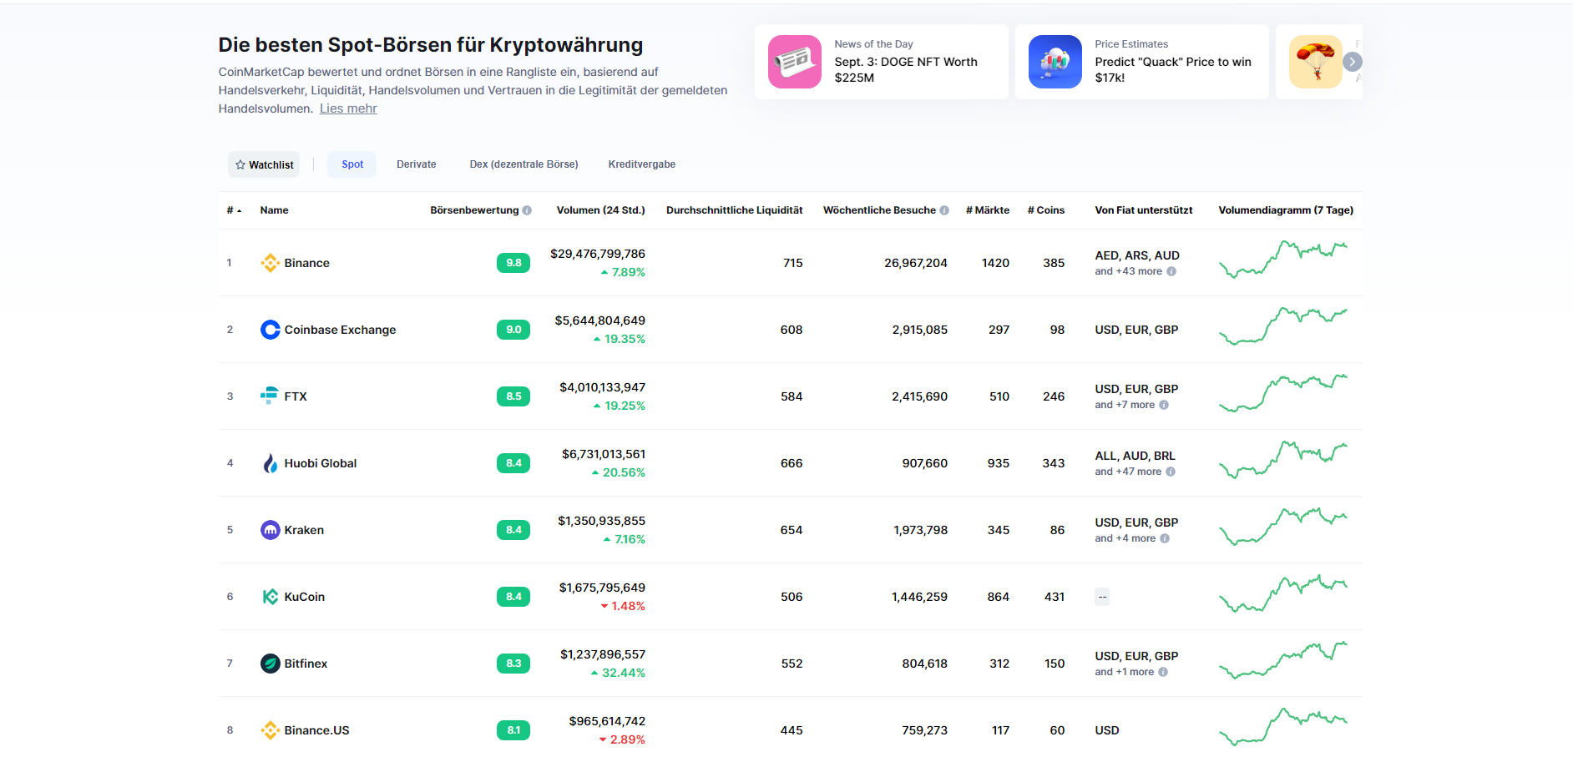Viewport: 1573px width, 757px height.
Task: Click the Binance logo icon
Action: 270,263
